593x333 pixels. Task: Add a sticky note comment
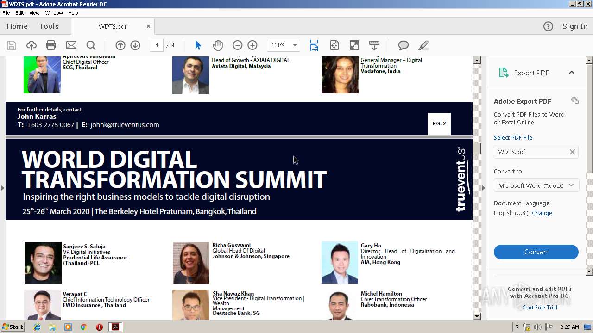tap(404, 45)
